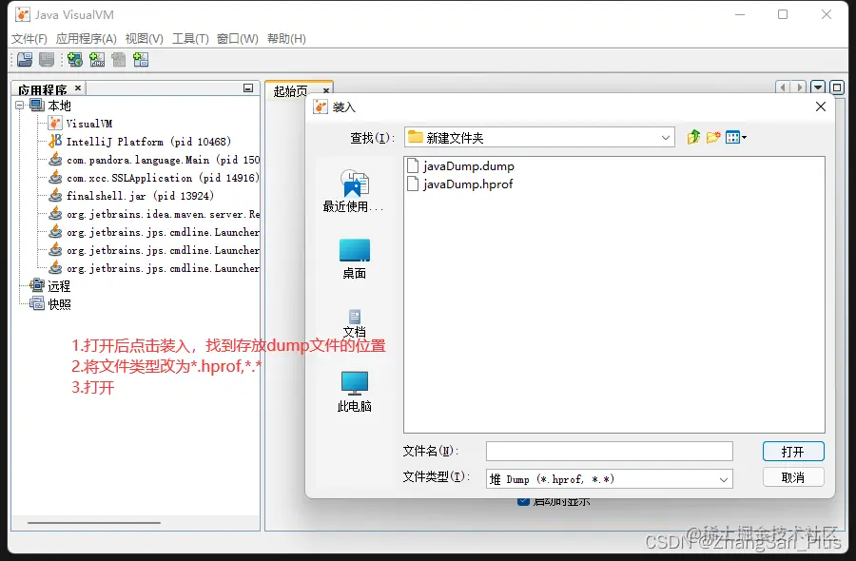Open Desktop in the places sidebar

tap(355, 260)
